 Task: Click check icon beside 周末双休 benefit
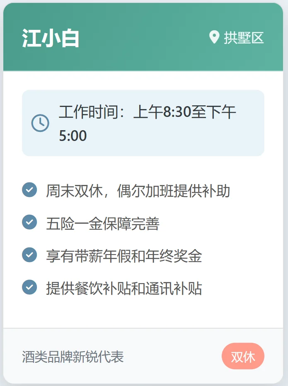tap(29, 190)
